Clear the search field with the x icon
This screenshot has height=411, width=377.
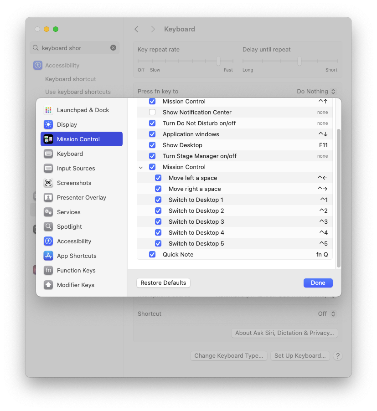pos(113,48)
